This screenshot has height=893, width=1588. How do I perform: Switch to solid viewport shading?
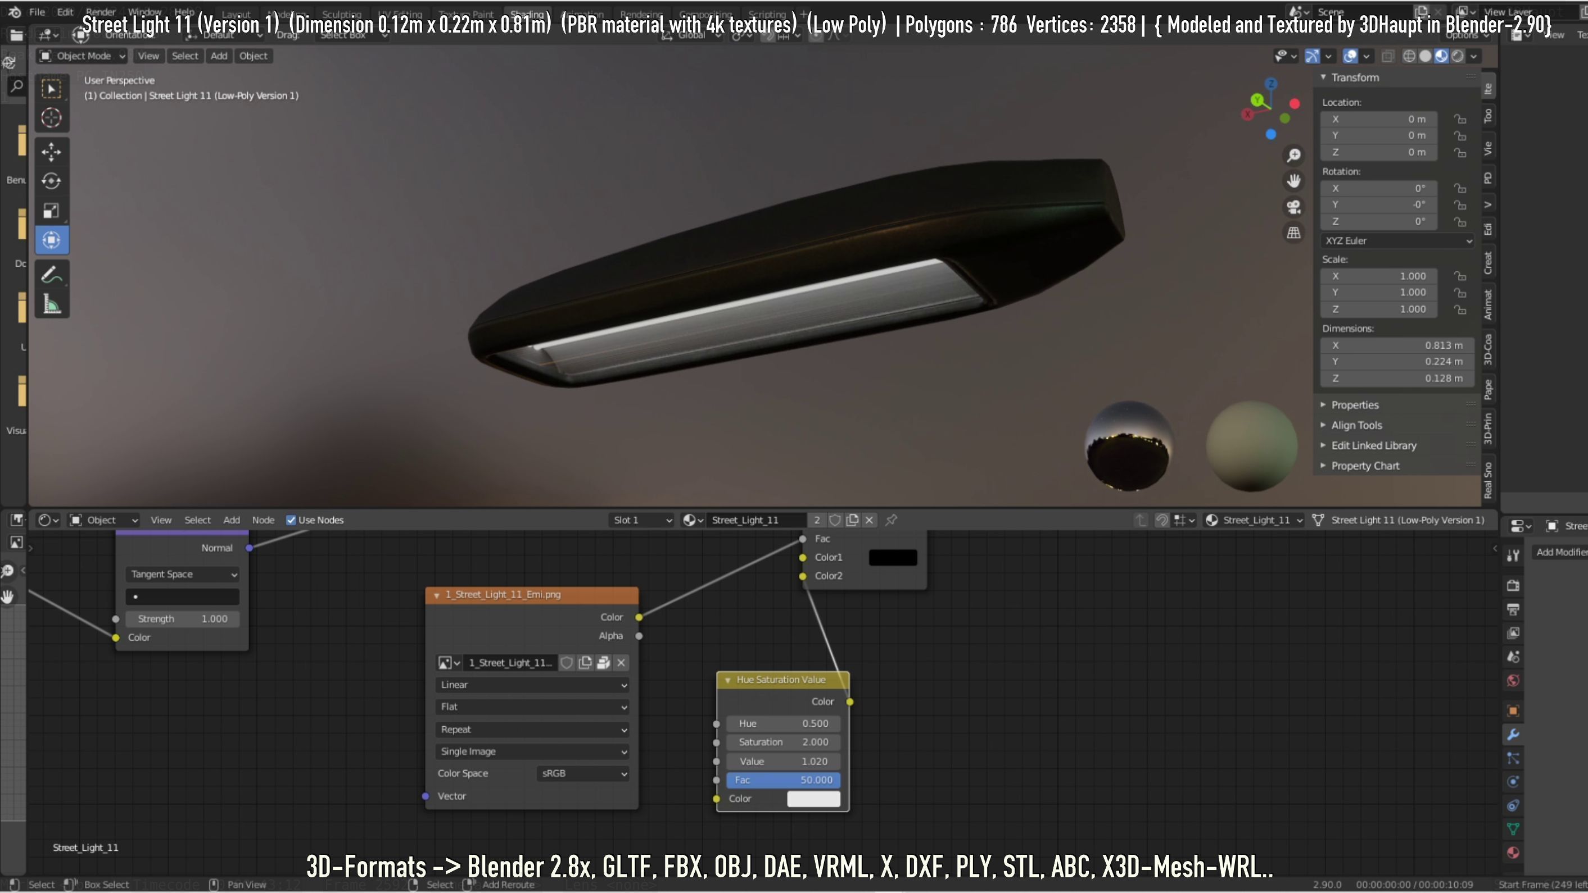click(x=1425, y=56)
